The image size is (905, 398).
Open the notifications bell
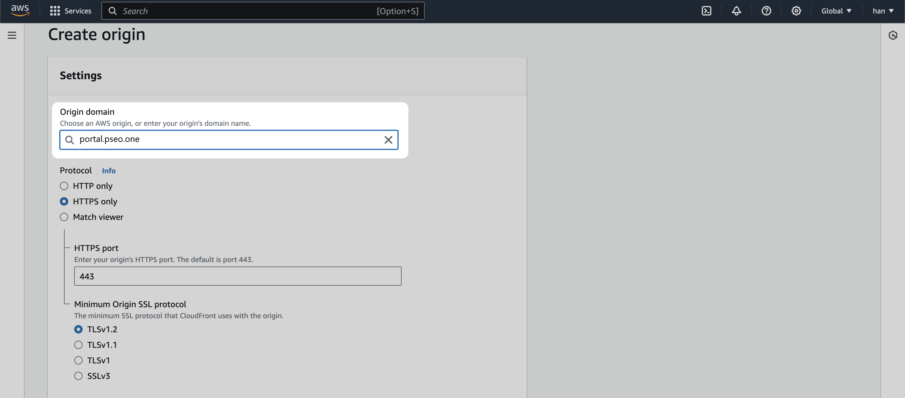737,11
